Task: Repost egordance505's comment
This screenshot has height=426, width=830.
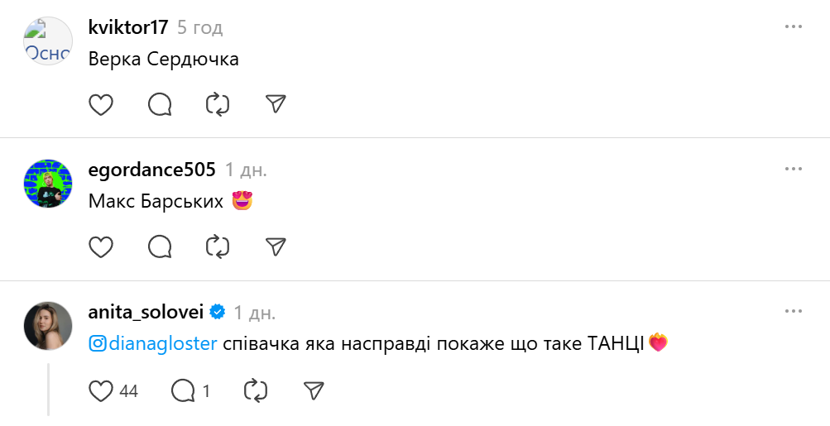Action: click(x=218, y=247)
